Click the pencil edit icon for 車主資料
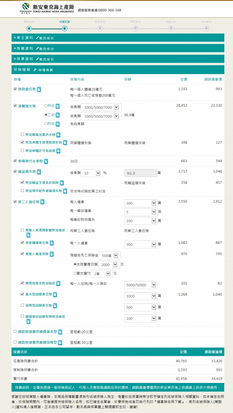Image resolution: width=233 pixels, height=413 pixels. (37, 38)
